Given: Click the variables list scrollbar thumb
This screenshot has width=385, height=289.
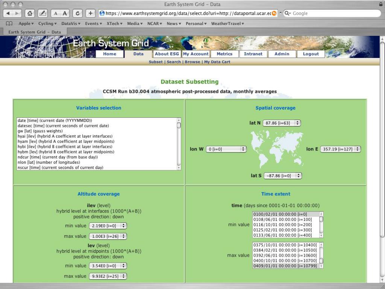Looking at the screenshot, I should [179, 125].
